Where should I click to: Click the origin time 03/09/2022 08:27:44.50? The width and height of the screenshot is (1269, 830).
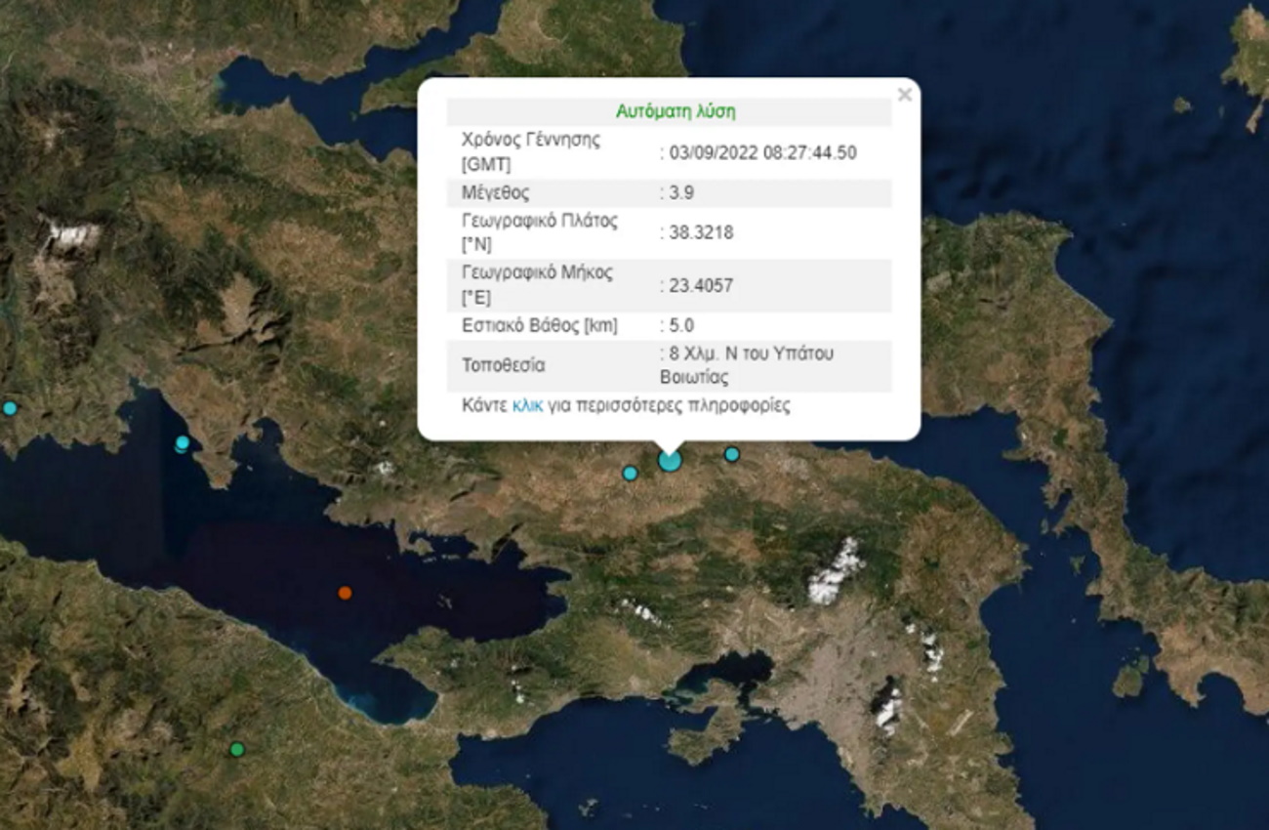tap(761, 152)
